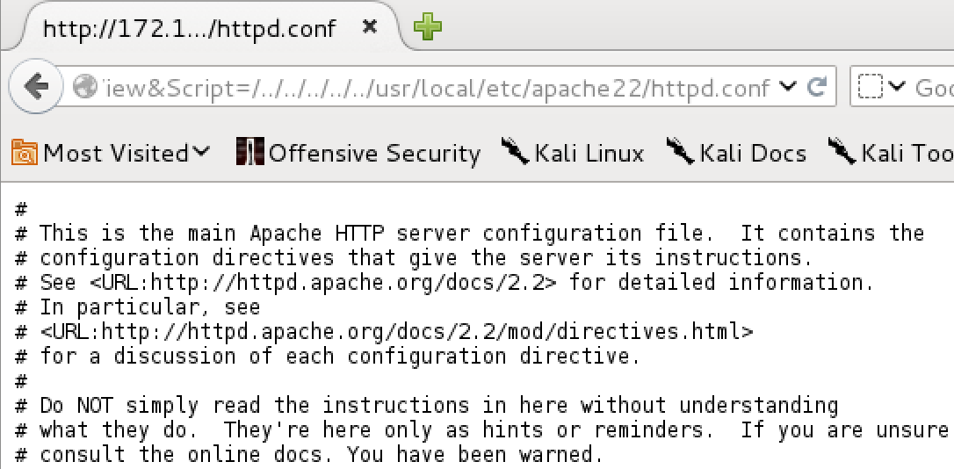Open the Kali Linux bookmark label
This screenshot has height=469, width=954.
coord(589,154)
